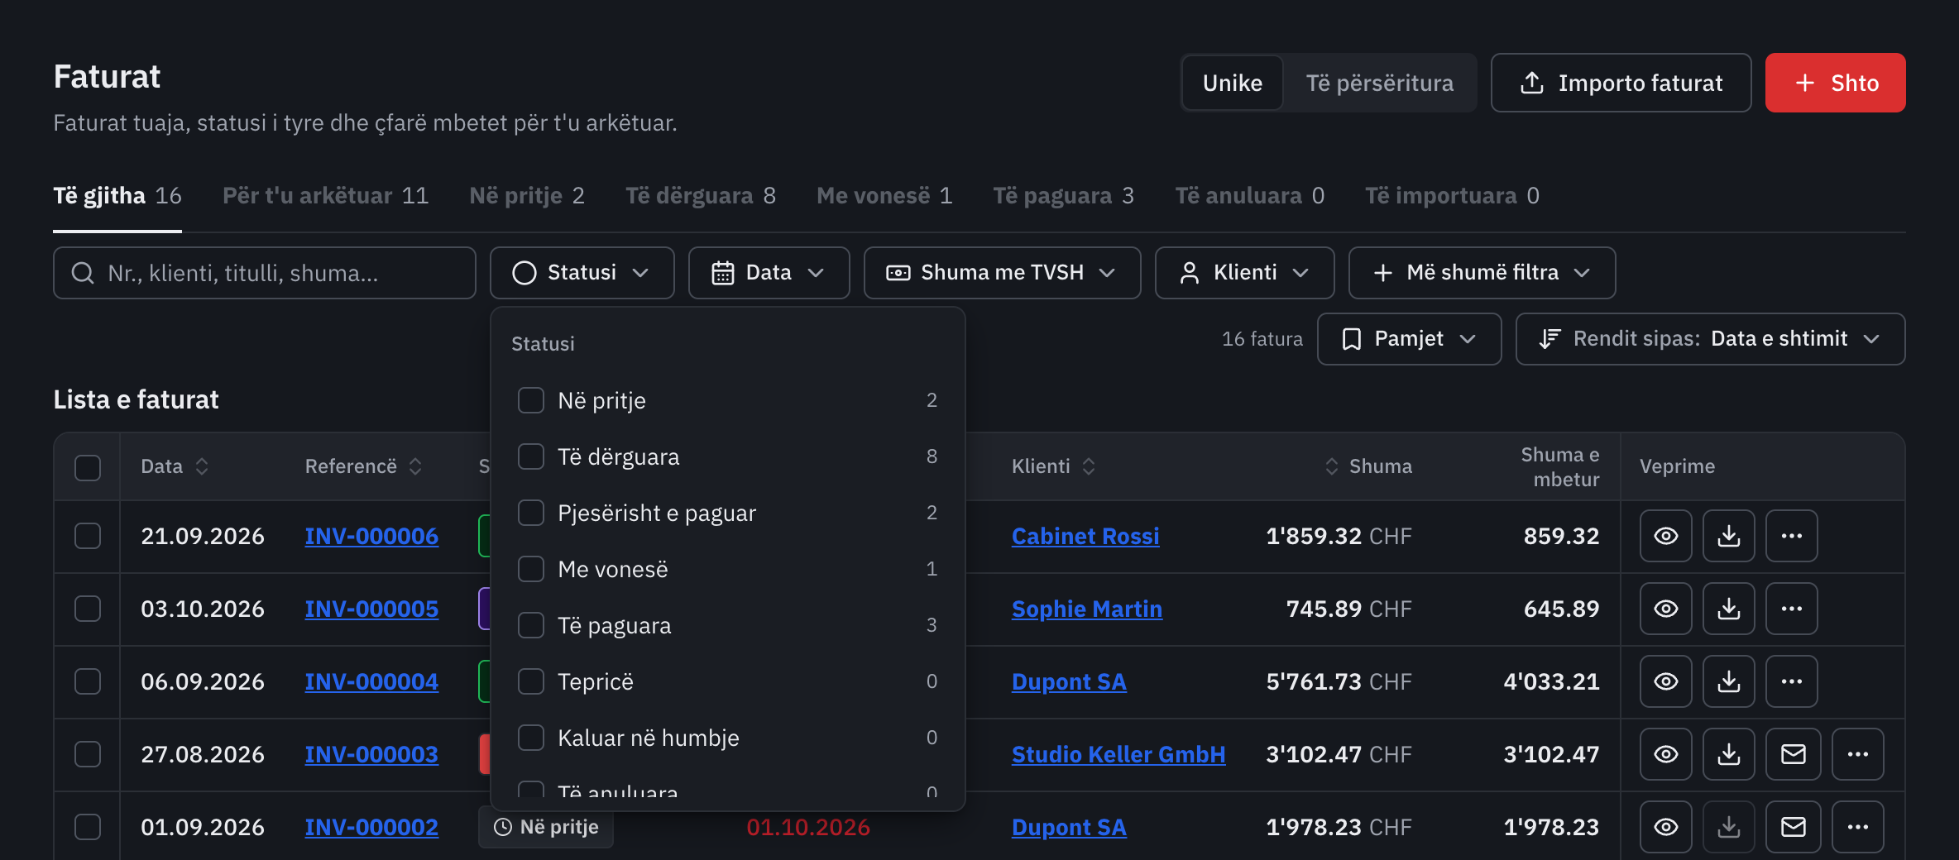Screen dimensions: 1959x860
Task: Open the Data filter dropdown
Action: (769, 273)
